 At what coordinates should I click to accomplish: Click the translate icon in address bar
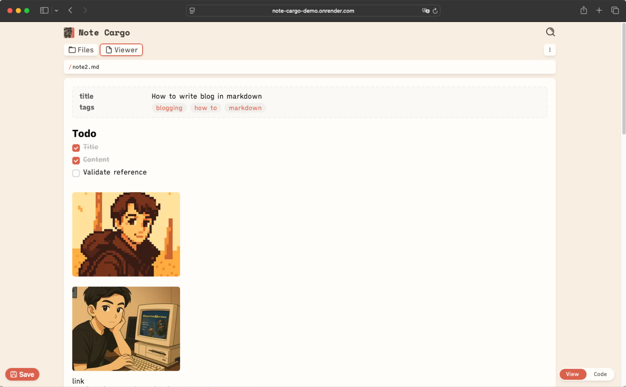(x=425, y=11)
